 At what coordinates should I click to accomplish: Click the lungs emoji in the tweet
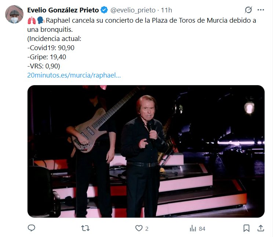(x=31, y=20)
